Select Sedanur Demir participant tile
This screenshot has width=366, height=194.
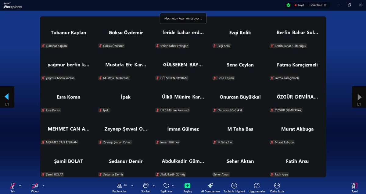[126, 161]
